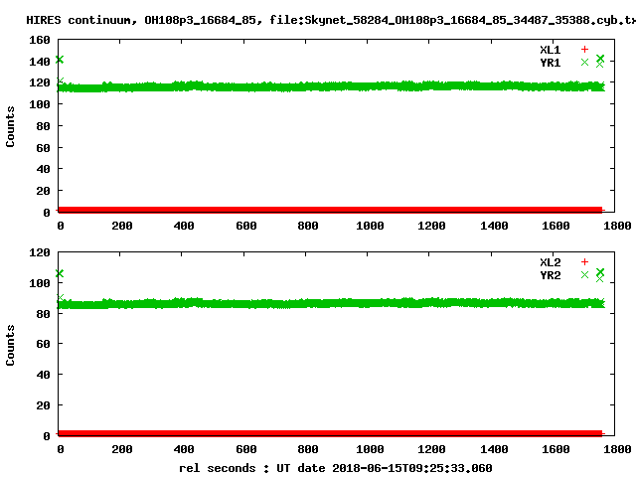The image size is (636, 477).
Task: Click the 140 tick label on the YR1 plot
Action: click(40, 62)
